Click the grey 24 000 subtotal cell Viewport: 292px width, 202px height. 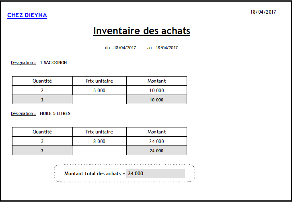(156, 151)
